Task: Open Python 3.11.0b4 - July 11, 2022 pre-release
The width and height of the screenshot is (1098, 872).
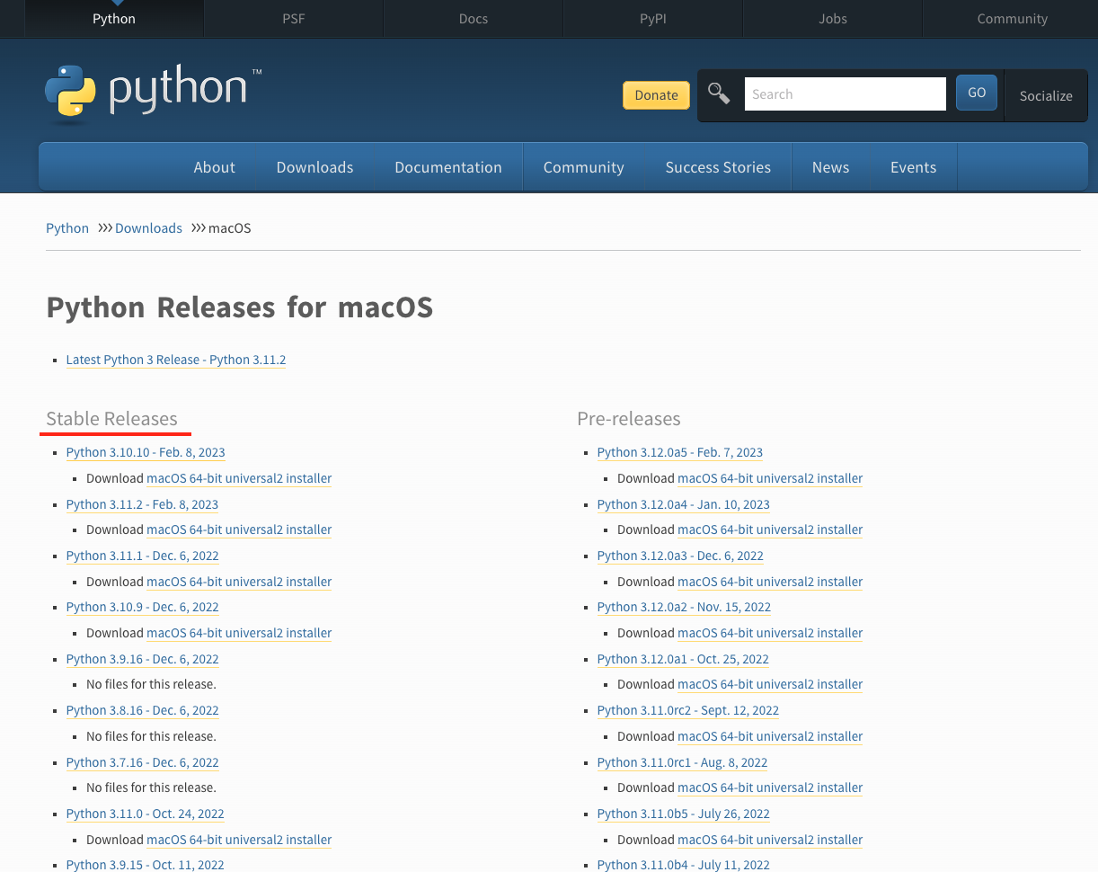Action: click(684, 865)
